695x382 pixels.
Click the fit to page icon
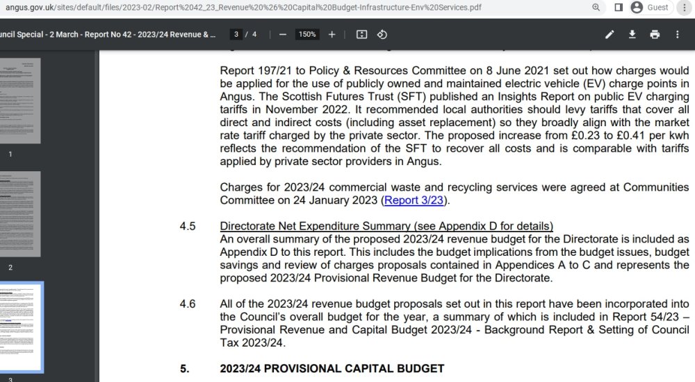click(x=361, y=35)
